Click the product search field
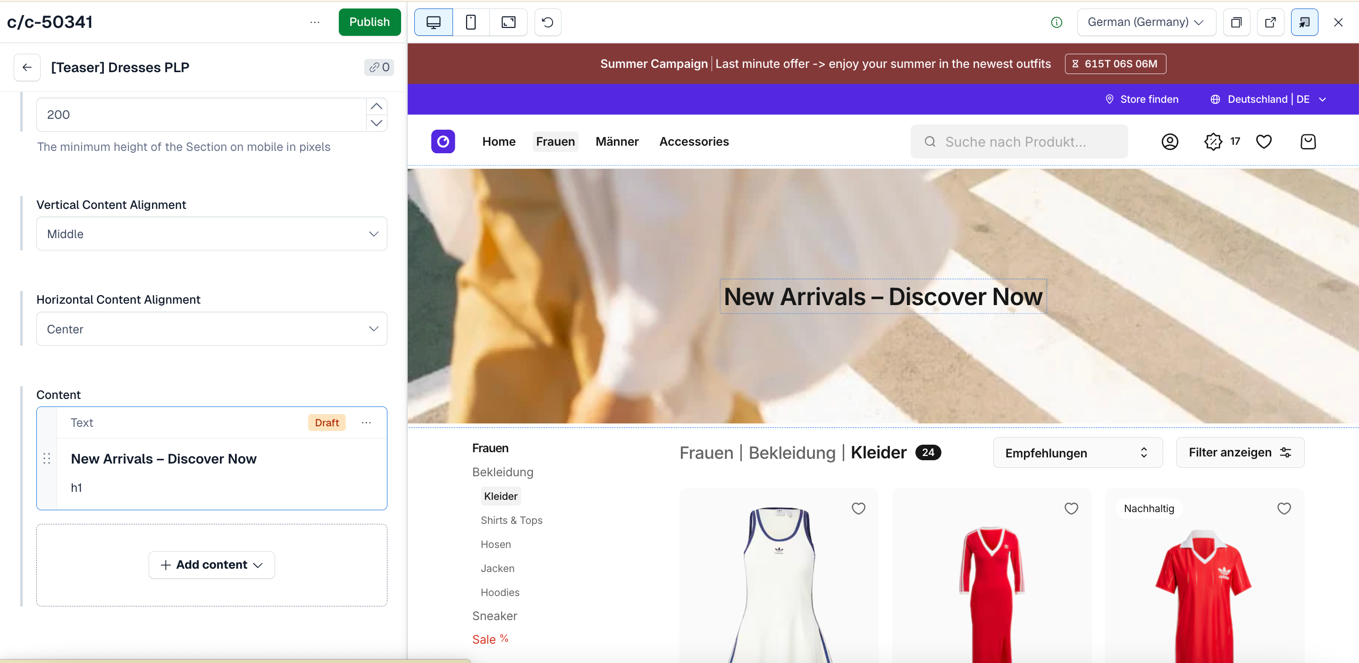 (1019, 141)
